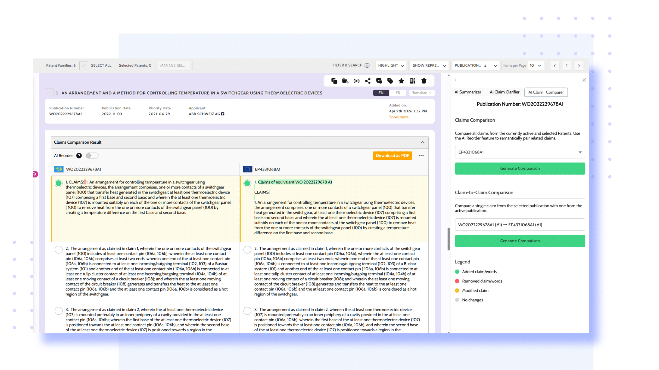Open the HIGHLIGHT dropdown
This screenshot has width=659, height=370.
coord(391,66)
